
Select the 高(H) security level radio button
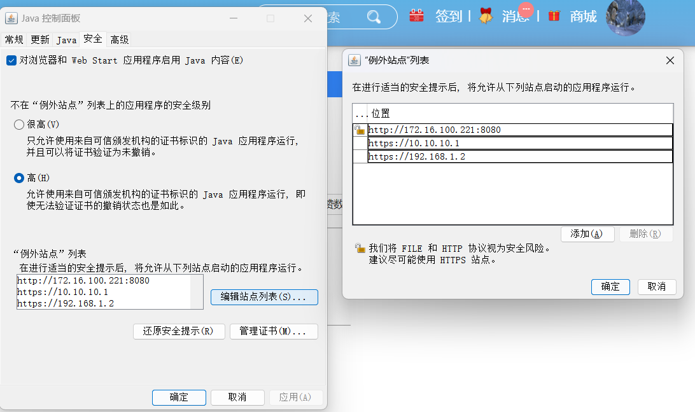[x=19, y=178]
